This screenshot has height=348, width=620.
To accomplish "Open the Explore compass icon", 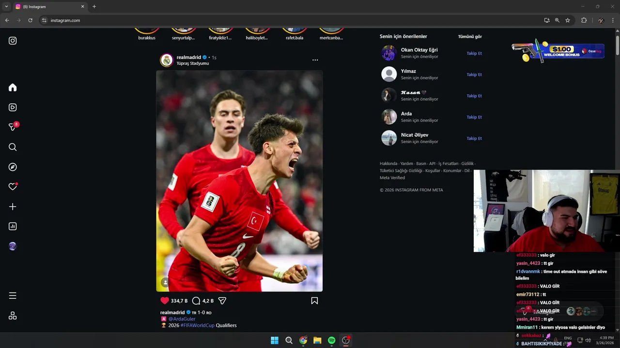I will 13,167.
